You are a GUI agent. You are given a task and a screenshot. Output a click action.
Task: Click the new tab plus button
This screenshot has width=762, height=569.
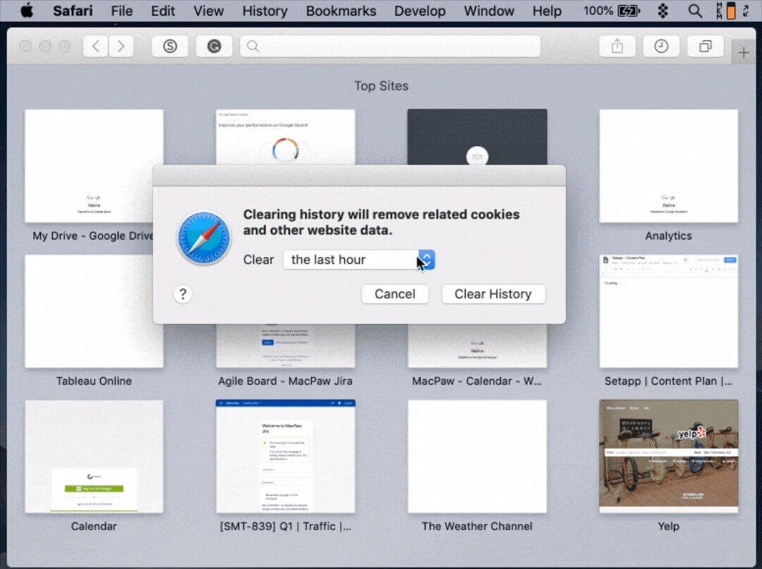tap(743, 52)
